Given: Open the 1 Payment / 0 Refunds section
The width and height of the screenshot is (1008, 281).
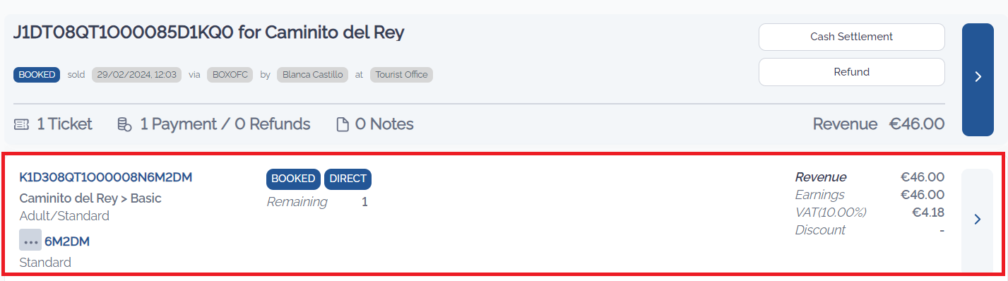Looking at the screenshot, I should (225, 124).
